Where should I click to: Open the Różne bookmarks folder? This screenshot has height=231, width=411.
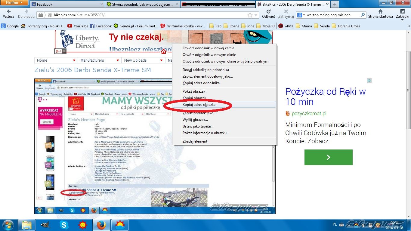click(231, 26)
